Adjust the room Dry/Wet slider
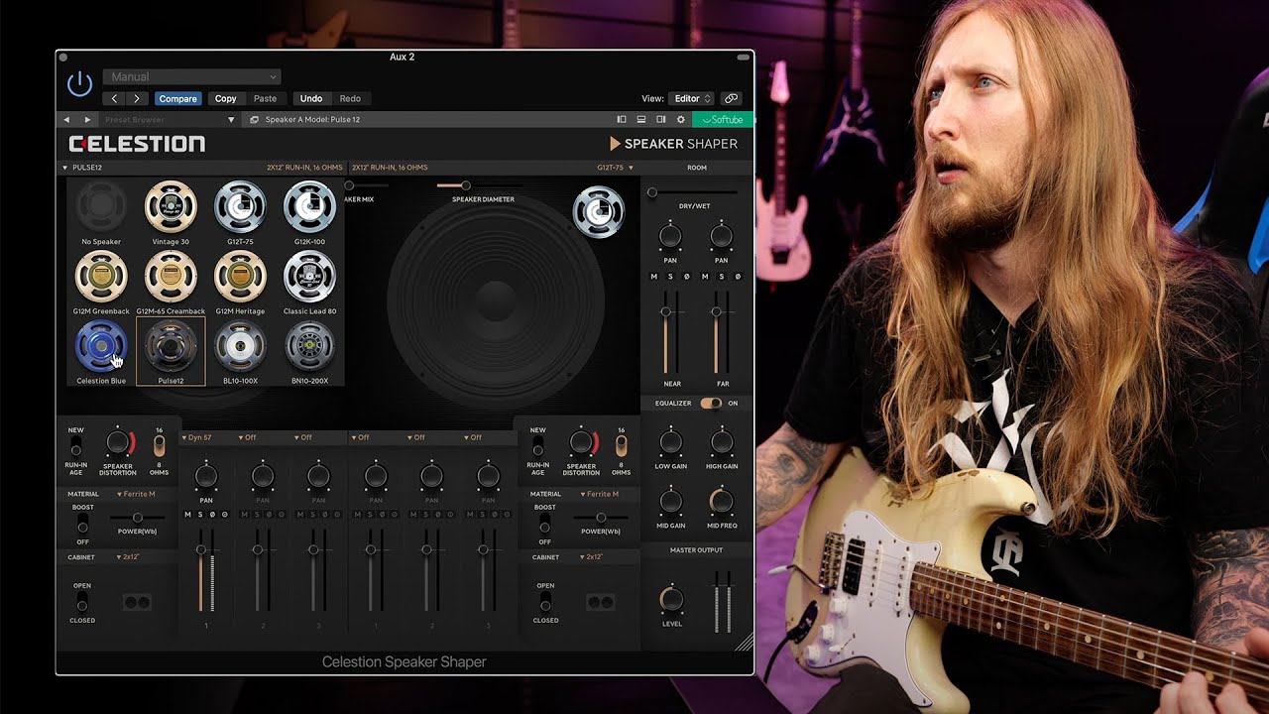Screen dimensions: 1269x714 click(694, 192)
